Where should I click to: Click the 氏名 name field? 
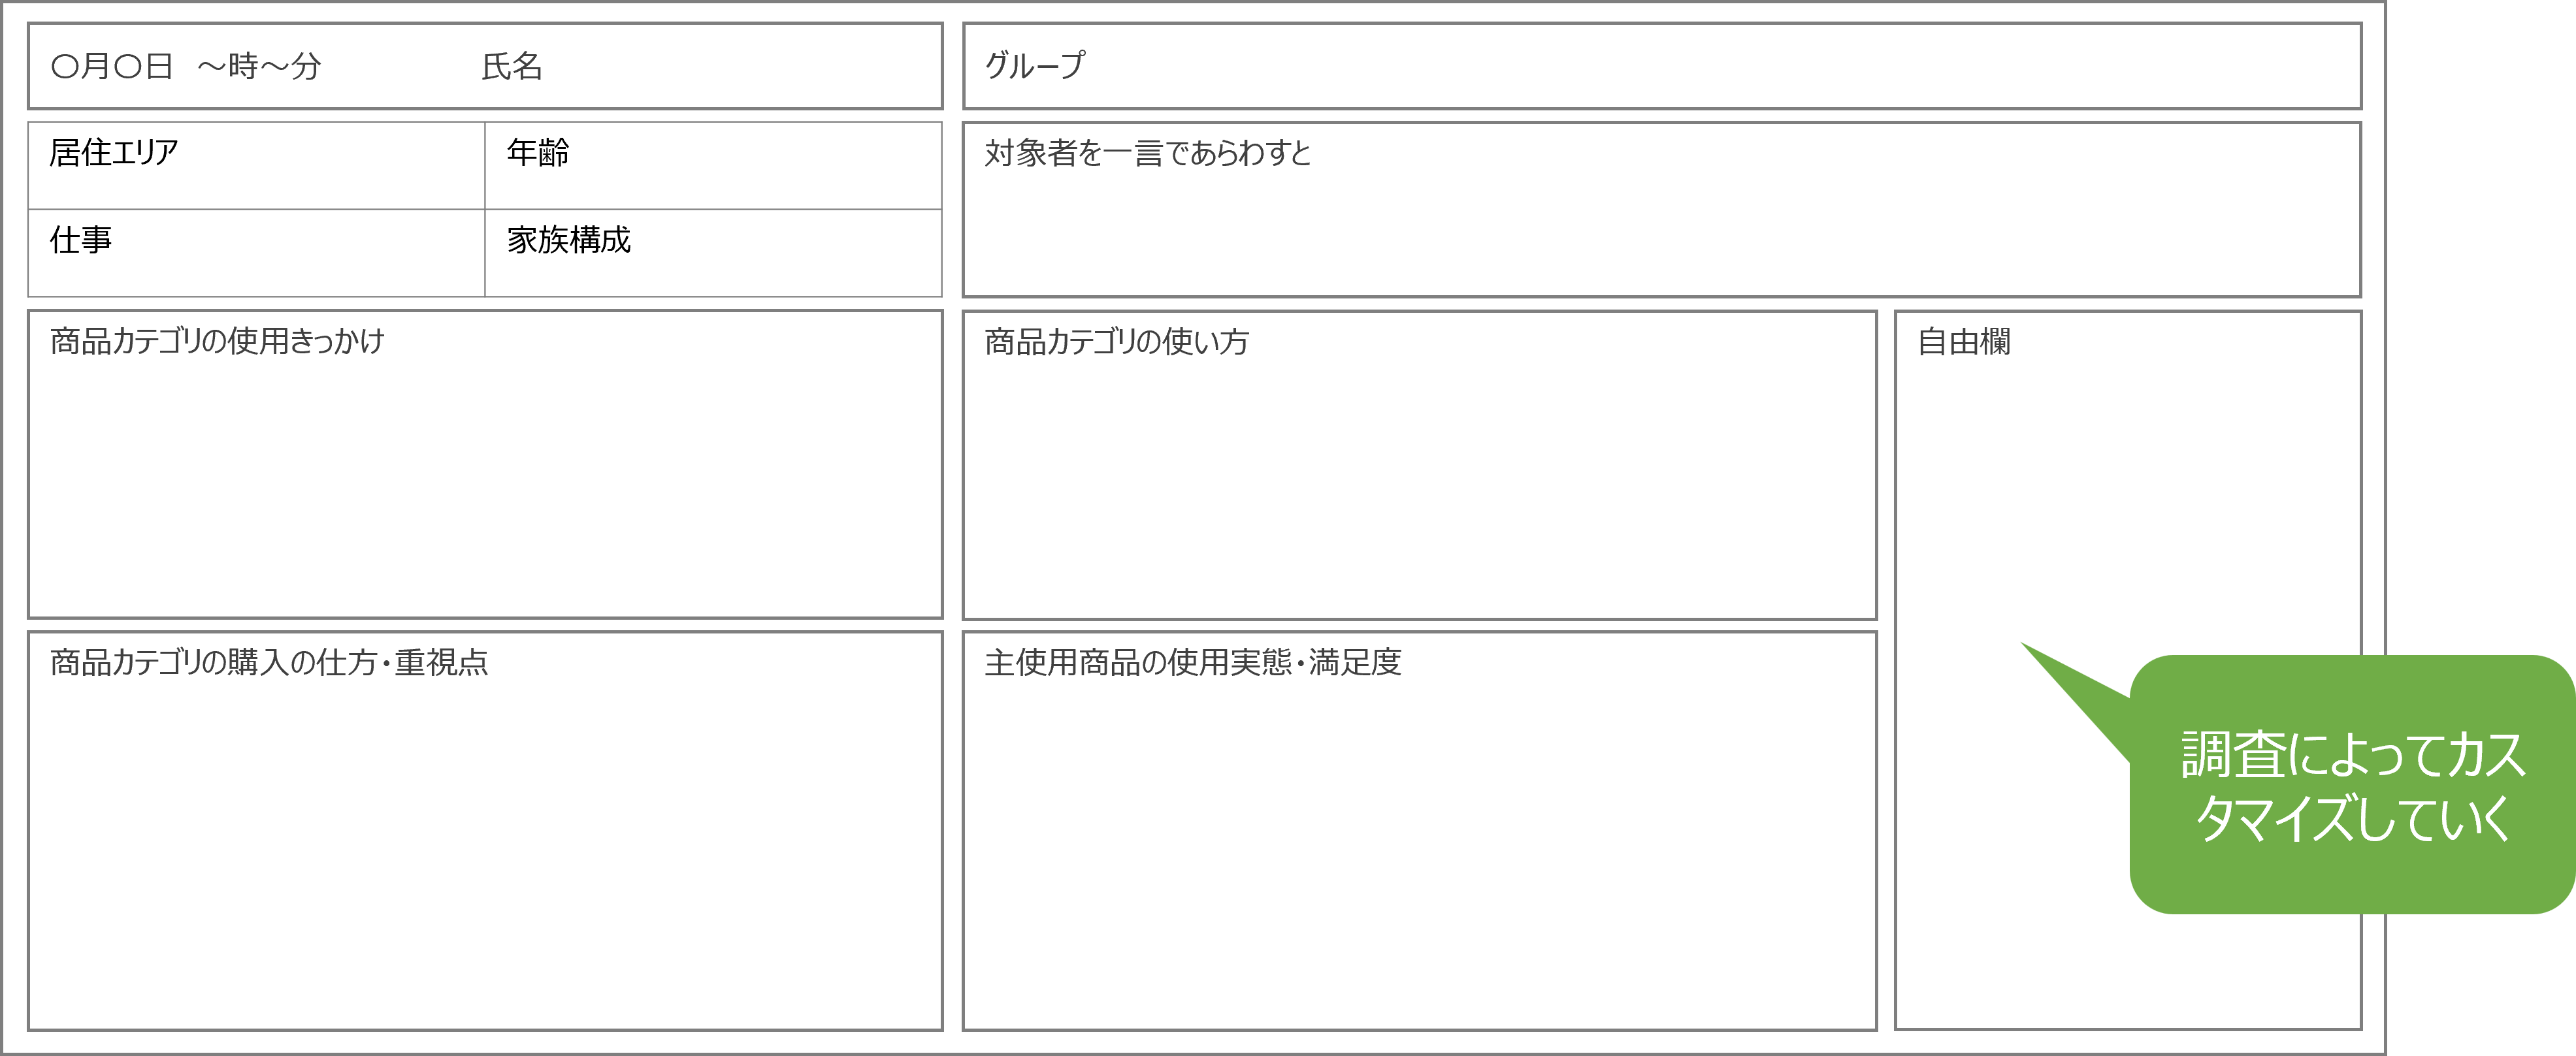[512, 67]
